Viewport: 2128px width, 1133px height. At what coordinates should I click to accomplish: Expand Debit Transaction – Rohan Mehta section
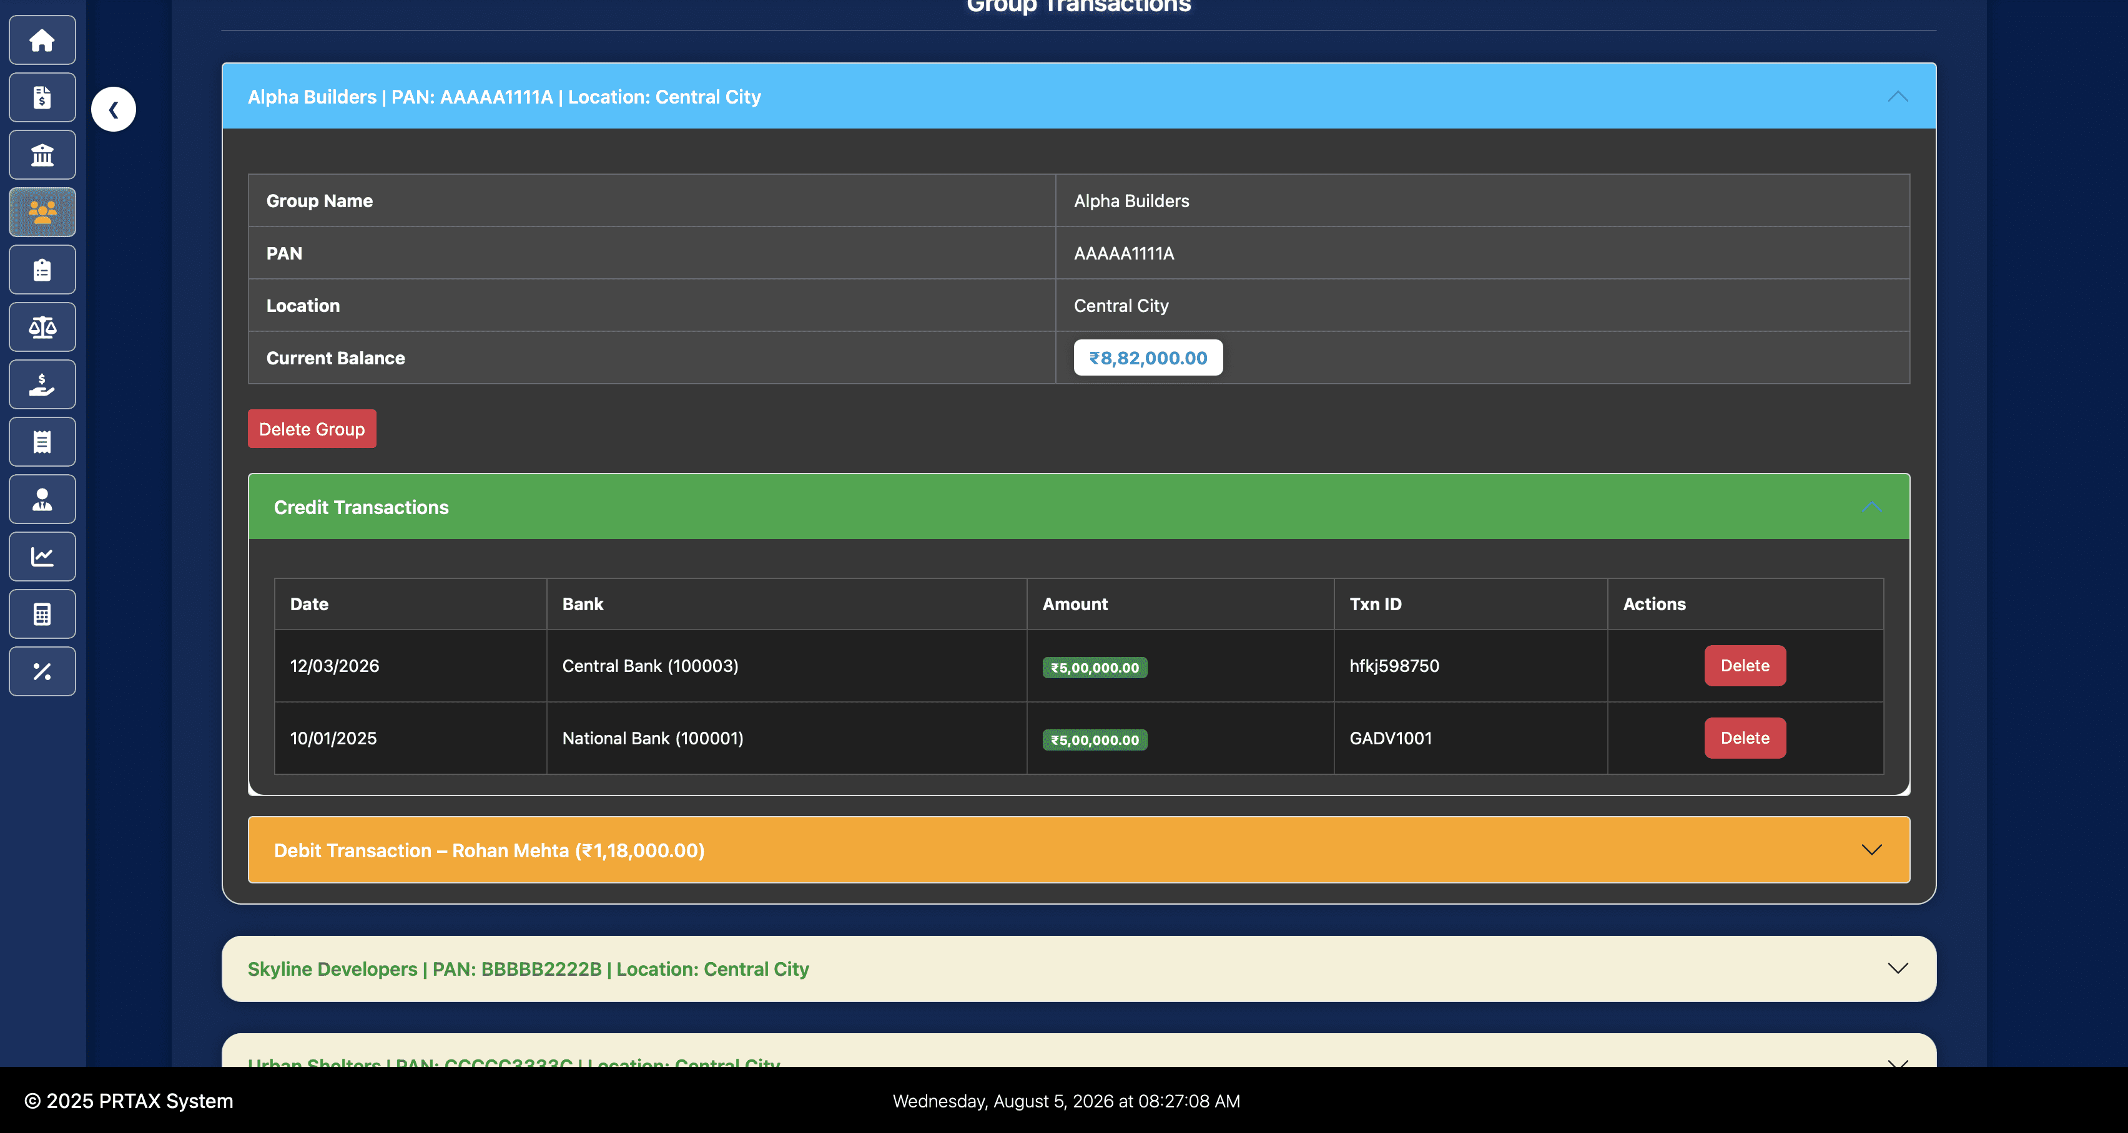pos(1079,850)
